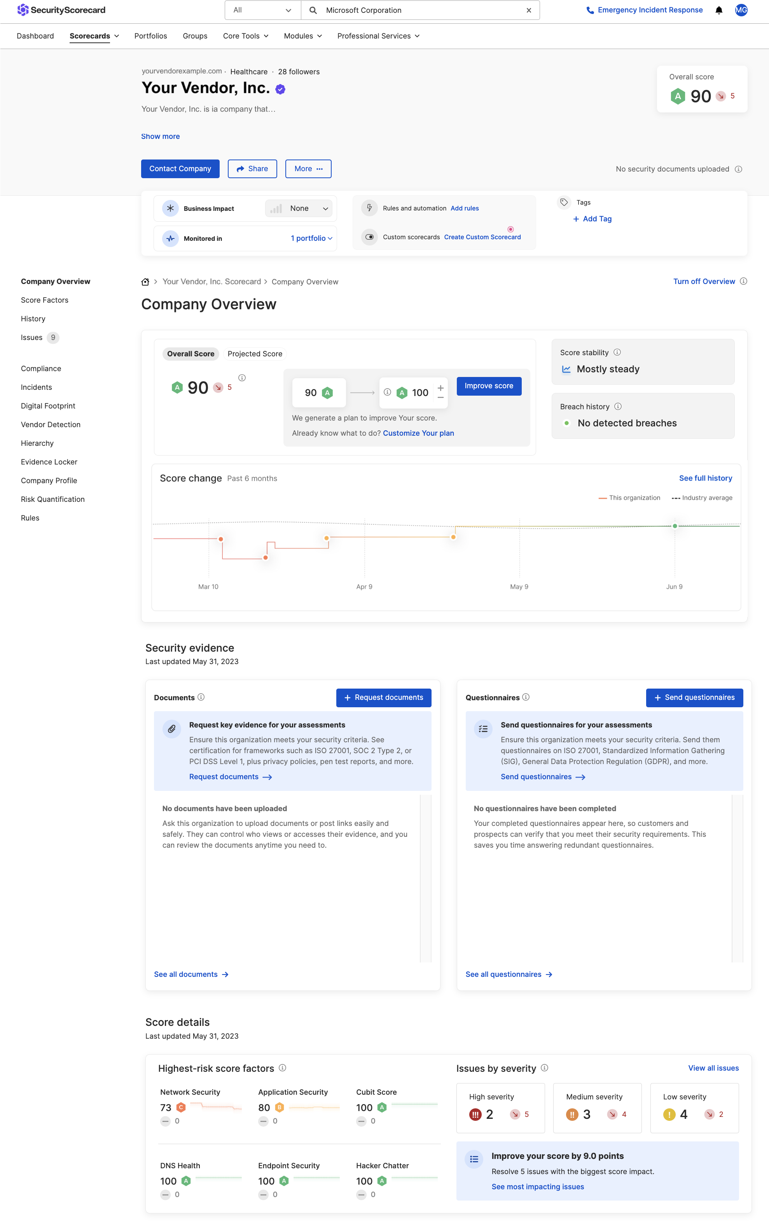Open Evidence Locker in sidebar

[x=49, y=462]
